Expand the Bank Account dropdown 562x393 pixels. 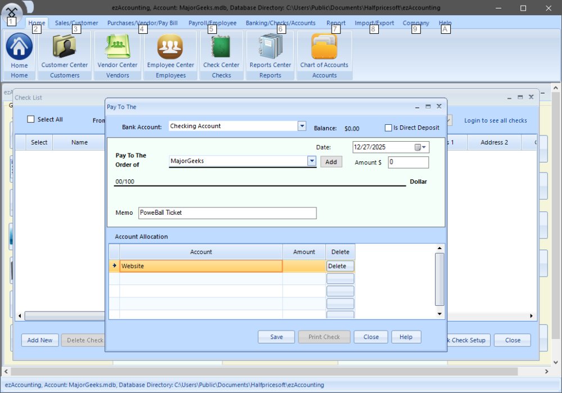[x=302, y=126]
